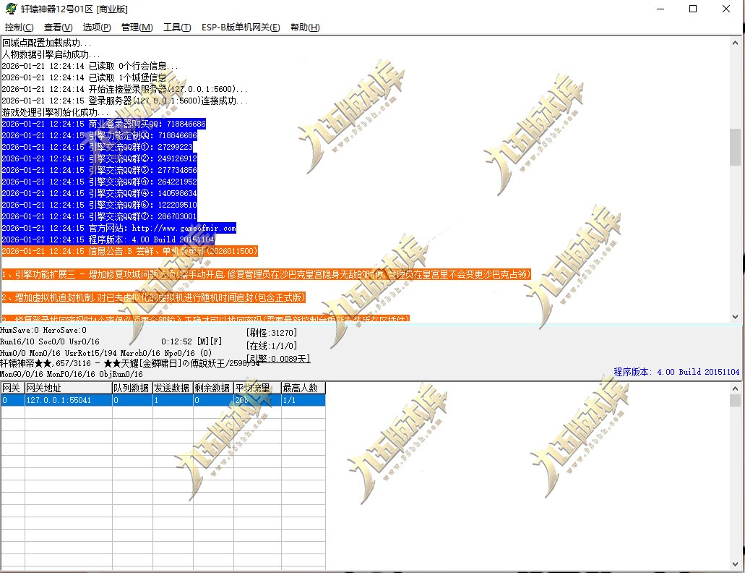Click the [引擎:0.0089天] status text

coord(278,359)
